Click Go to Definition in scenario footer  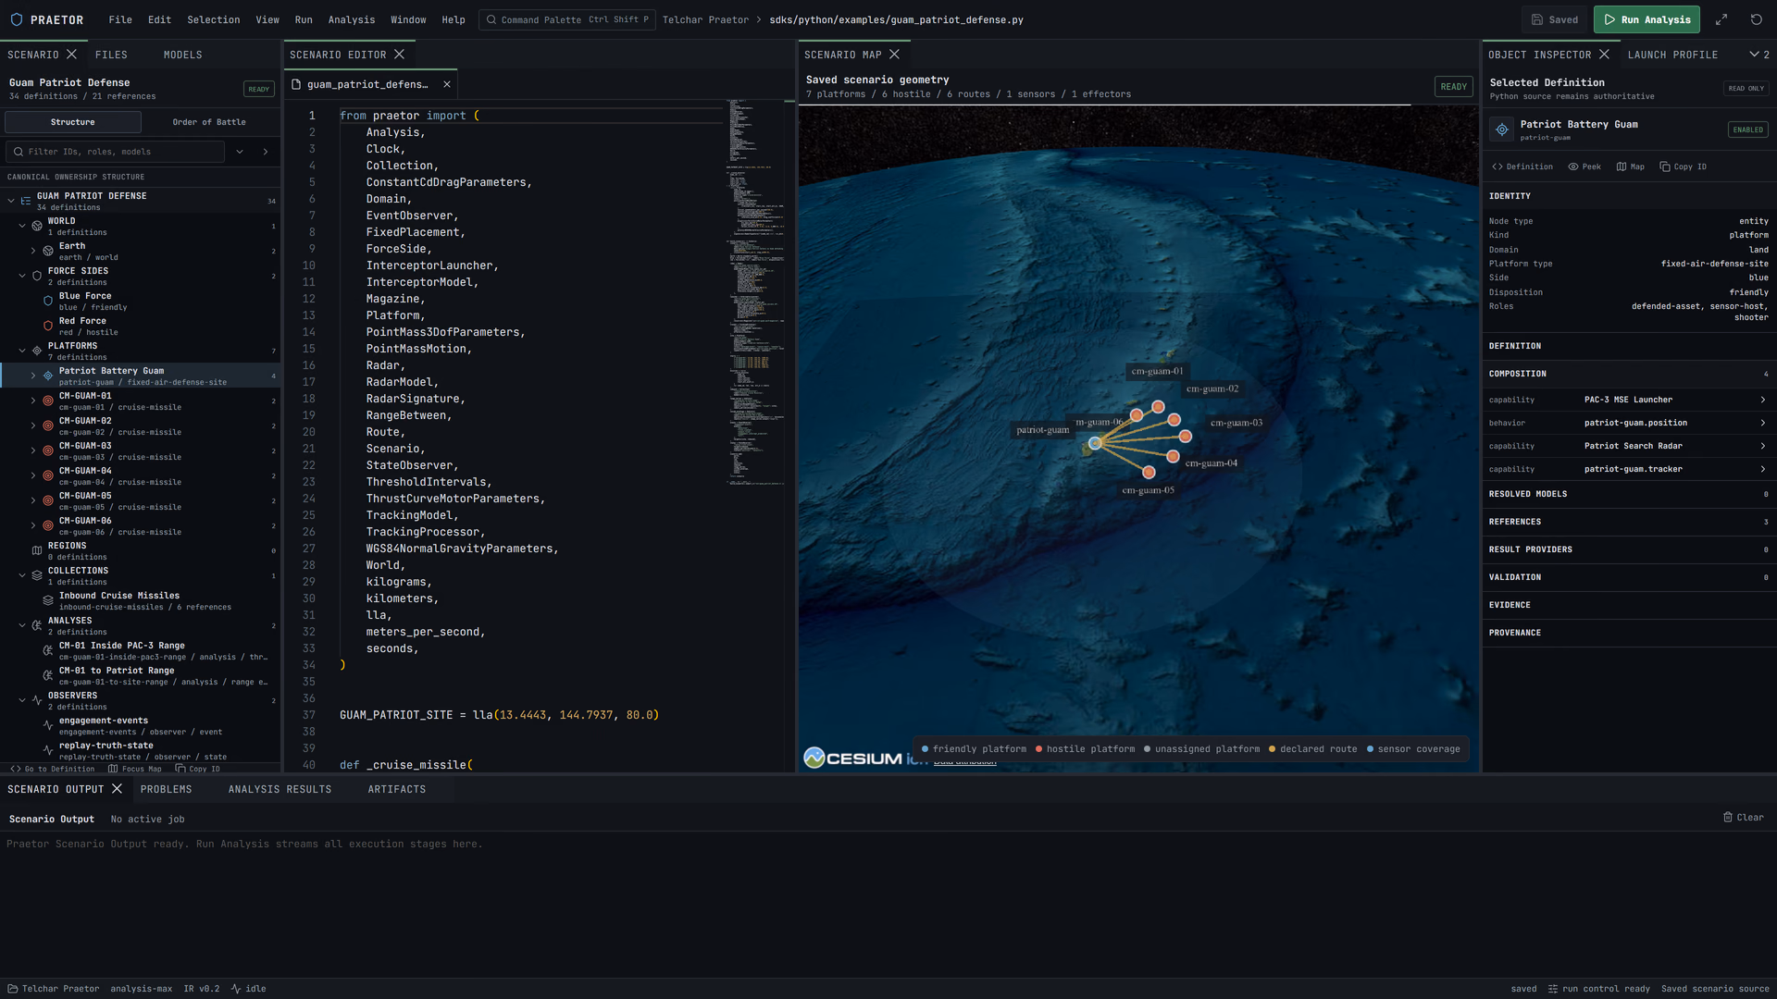pos(53,769)
